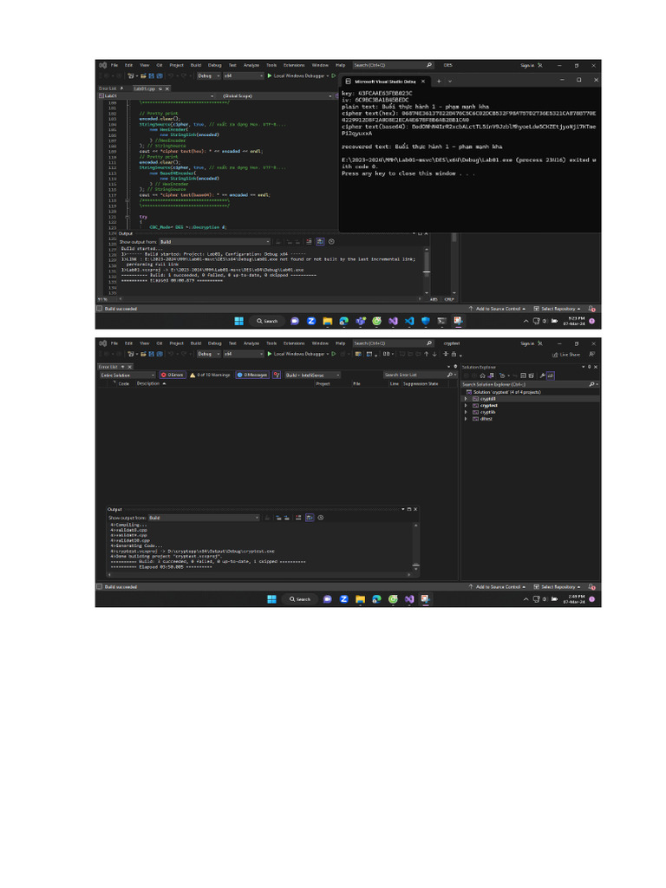Click the Solution Explorer home icon

482,375
